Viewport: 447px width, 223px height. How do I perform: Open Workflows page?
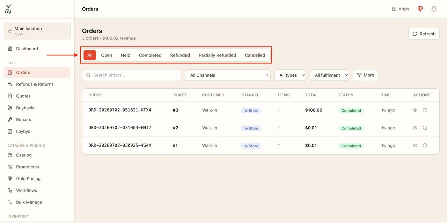point(37,191)
